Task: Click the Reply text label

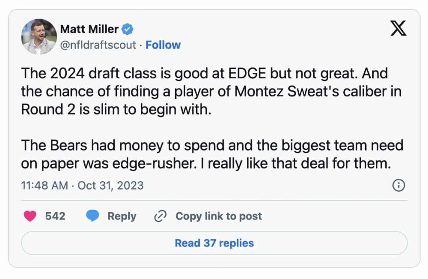Action: [x=122, y=216]
